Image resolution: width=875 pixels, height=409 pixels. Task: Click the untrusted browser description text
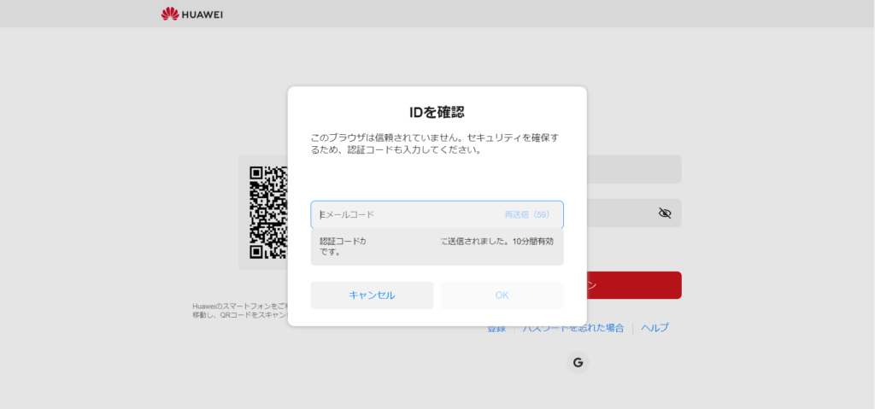[436, 143]
